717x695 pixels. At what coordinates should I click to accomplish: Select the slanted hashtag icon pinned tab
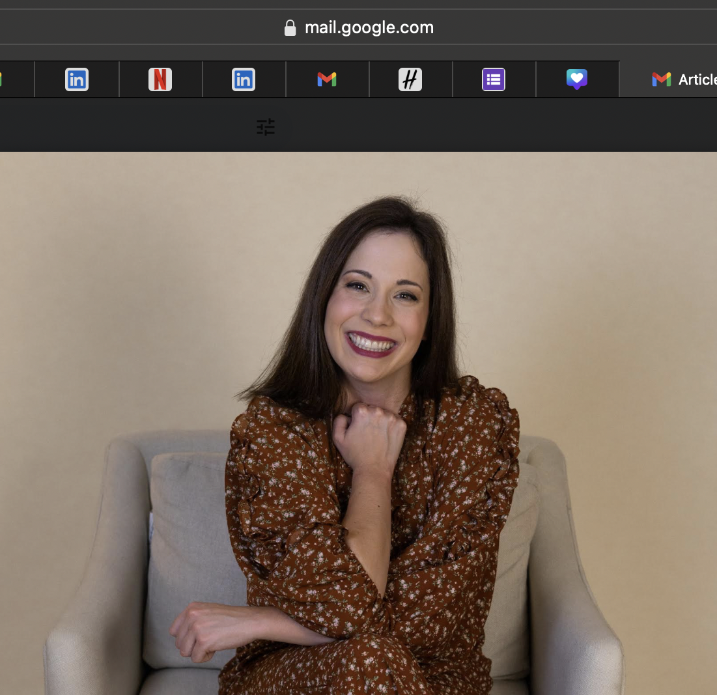click(410, 79)
